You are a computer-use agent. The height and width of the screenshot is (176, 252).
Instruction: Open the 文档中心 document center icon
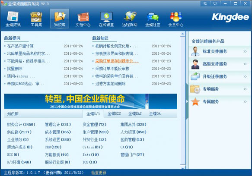point(83,19)
